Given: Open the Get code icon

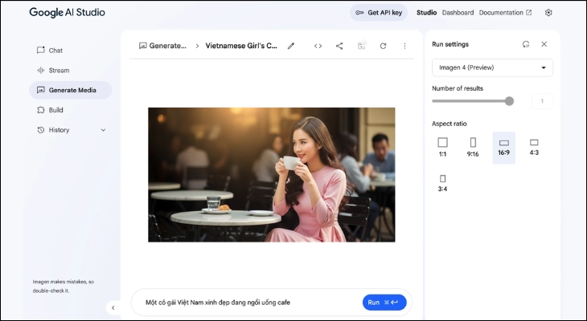Looking at the screenshot, I should (318, 46).
